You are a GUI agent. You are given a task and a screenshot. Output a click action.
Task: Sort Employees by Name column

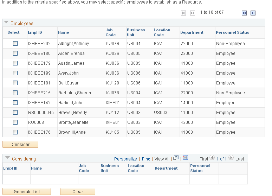[x=64, y=32]
